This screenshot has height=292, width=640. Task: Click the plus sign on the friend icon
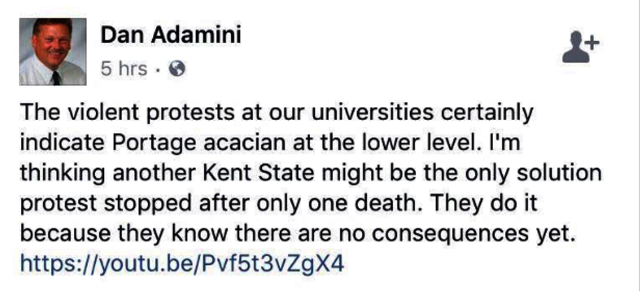pyautogui.click(x=591, y=42)
